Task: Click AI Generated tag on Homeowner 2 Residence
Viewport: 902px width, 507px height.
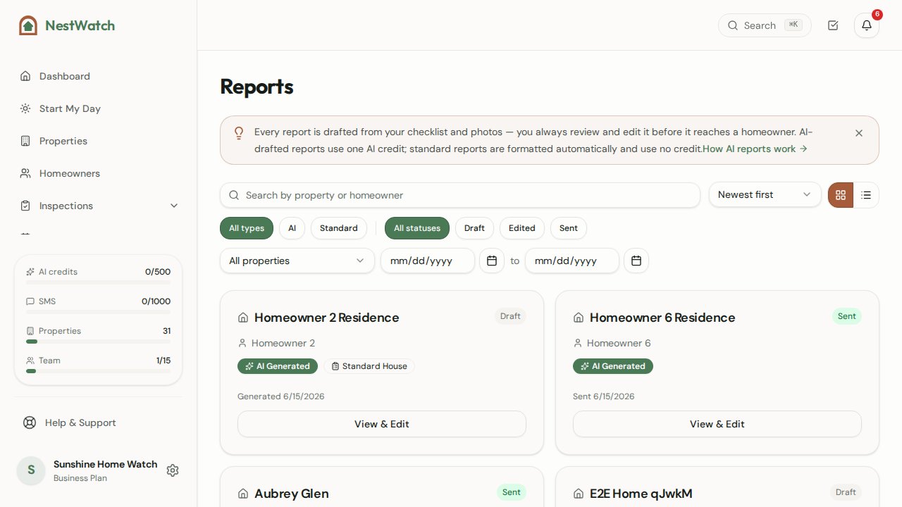Action: pos(278,366)
